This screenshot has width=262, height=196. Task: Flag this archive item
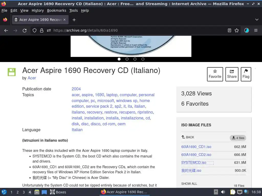coord(246,74)
